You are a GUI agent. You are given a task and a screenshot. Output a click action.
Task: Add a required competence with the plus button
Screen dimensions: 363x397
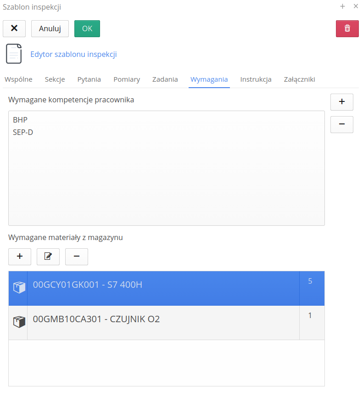coord(342,102)
